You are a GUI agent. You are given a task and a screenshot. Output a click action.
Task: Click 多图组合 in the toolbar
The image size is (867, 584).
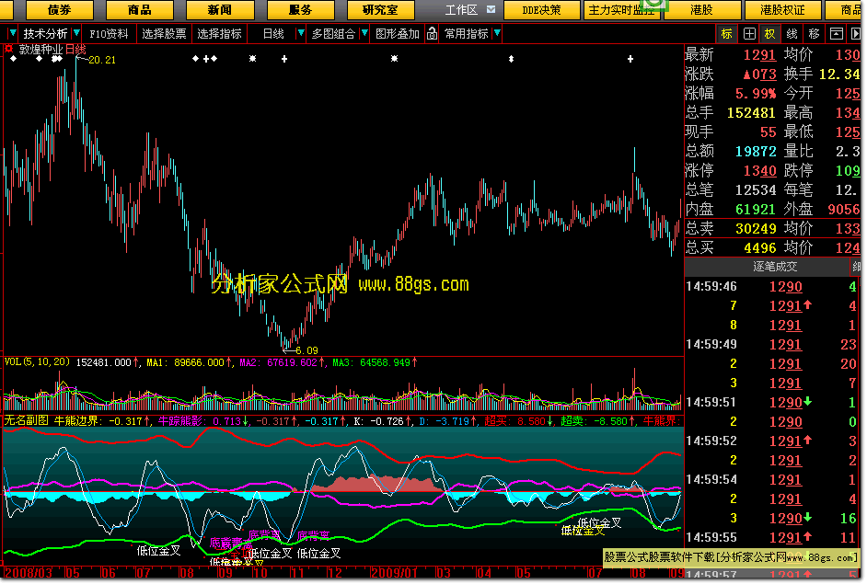click(x=333, y=34)
